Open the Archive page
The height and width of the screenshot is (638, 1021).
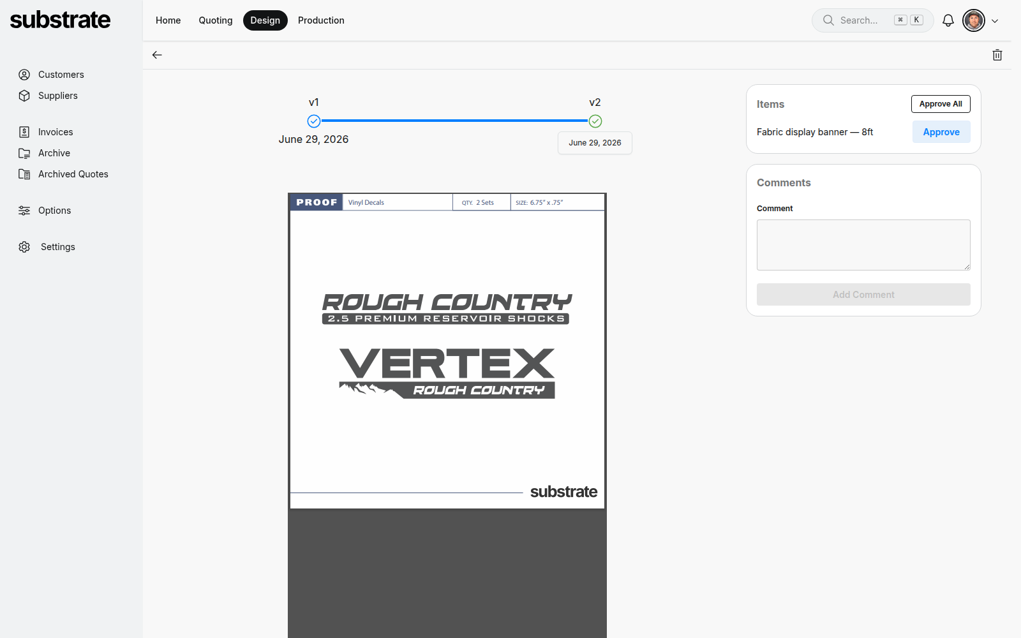coord(54,153)
